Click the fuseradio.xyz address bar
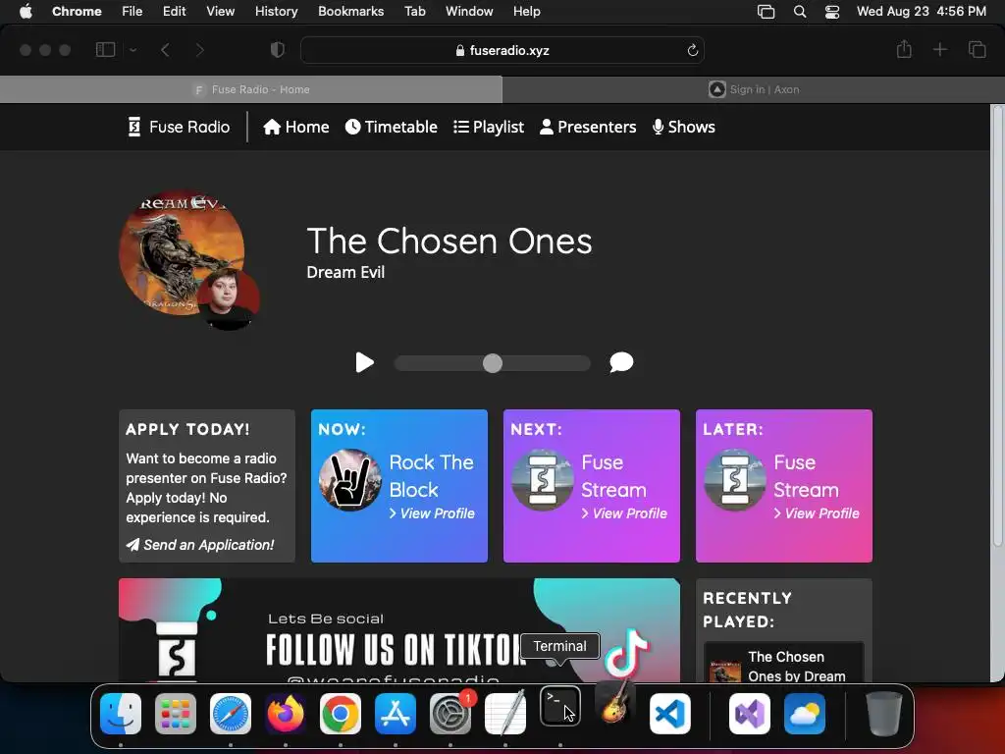Screen dimensions: 1005x754 502,50
